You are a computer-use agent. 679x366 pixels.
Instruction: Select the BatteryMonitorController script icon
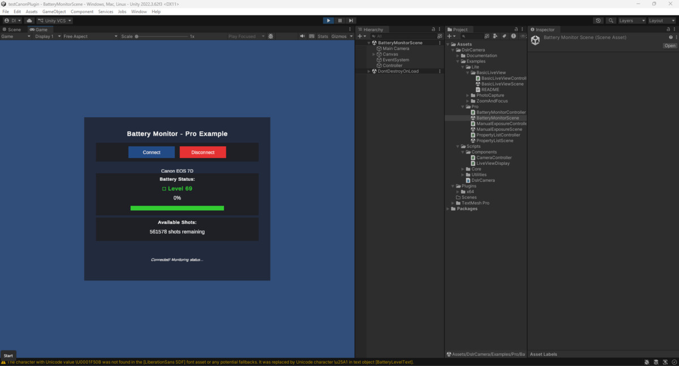tap(473, 112)
